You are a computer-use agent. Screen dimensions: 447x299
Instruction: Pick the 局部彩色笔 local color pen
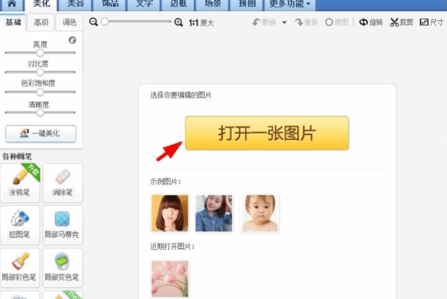(x=20, y=267)
